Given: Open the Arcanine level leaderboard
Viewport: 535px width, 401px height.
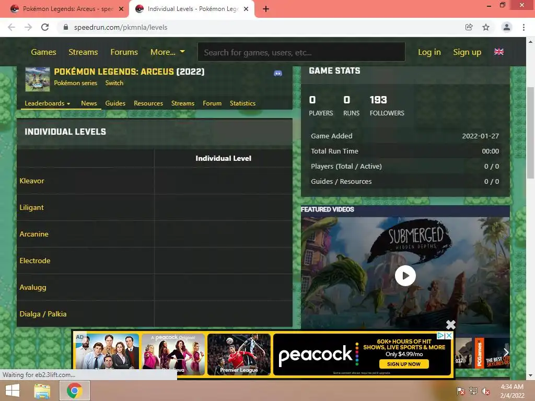Looking at the screenshot, I should click(x=34, y=234).
